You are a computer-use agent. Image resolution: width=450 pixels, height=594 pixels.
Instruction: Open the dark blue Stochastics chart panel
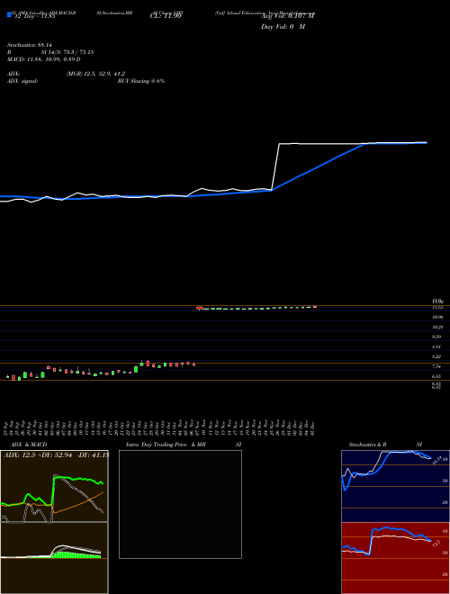(395, 486)
